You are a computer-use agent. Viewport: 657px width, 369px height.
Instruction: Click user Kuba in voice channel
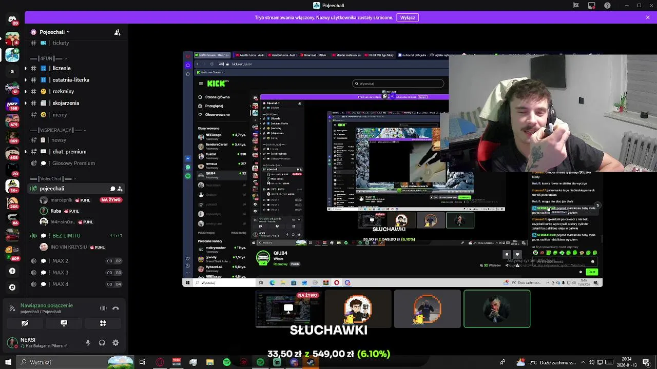60,211
